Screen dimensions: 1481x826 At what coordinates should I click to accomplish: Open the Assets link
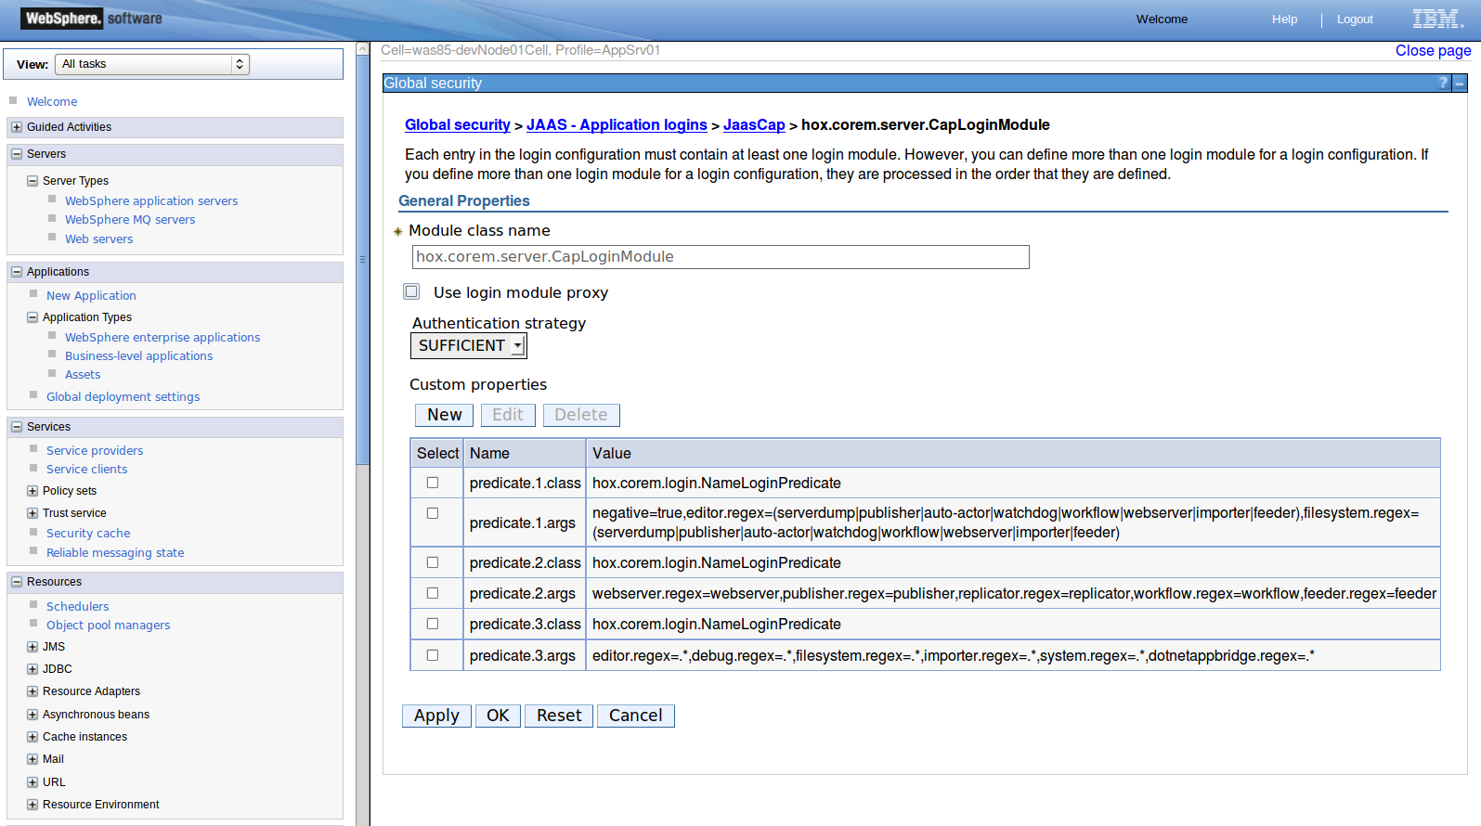click(x=83, y=375)
